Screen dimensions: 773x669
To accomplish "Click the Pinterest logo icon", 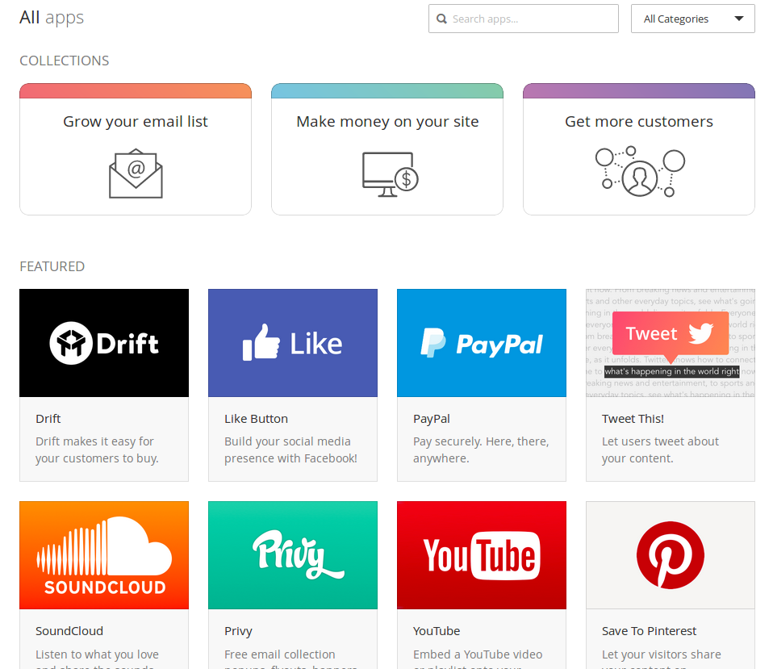I will (671, 555).
